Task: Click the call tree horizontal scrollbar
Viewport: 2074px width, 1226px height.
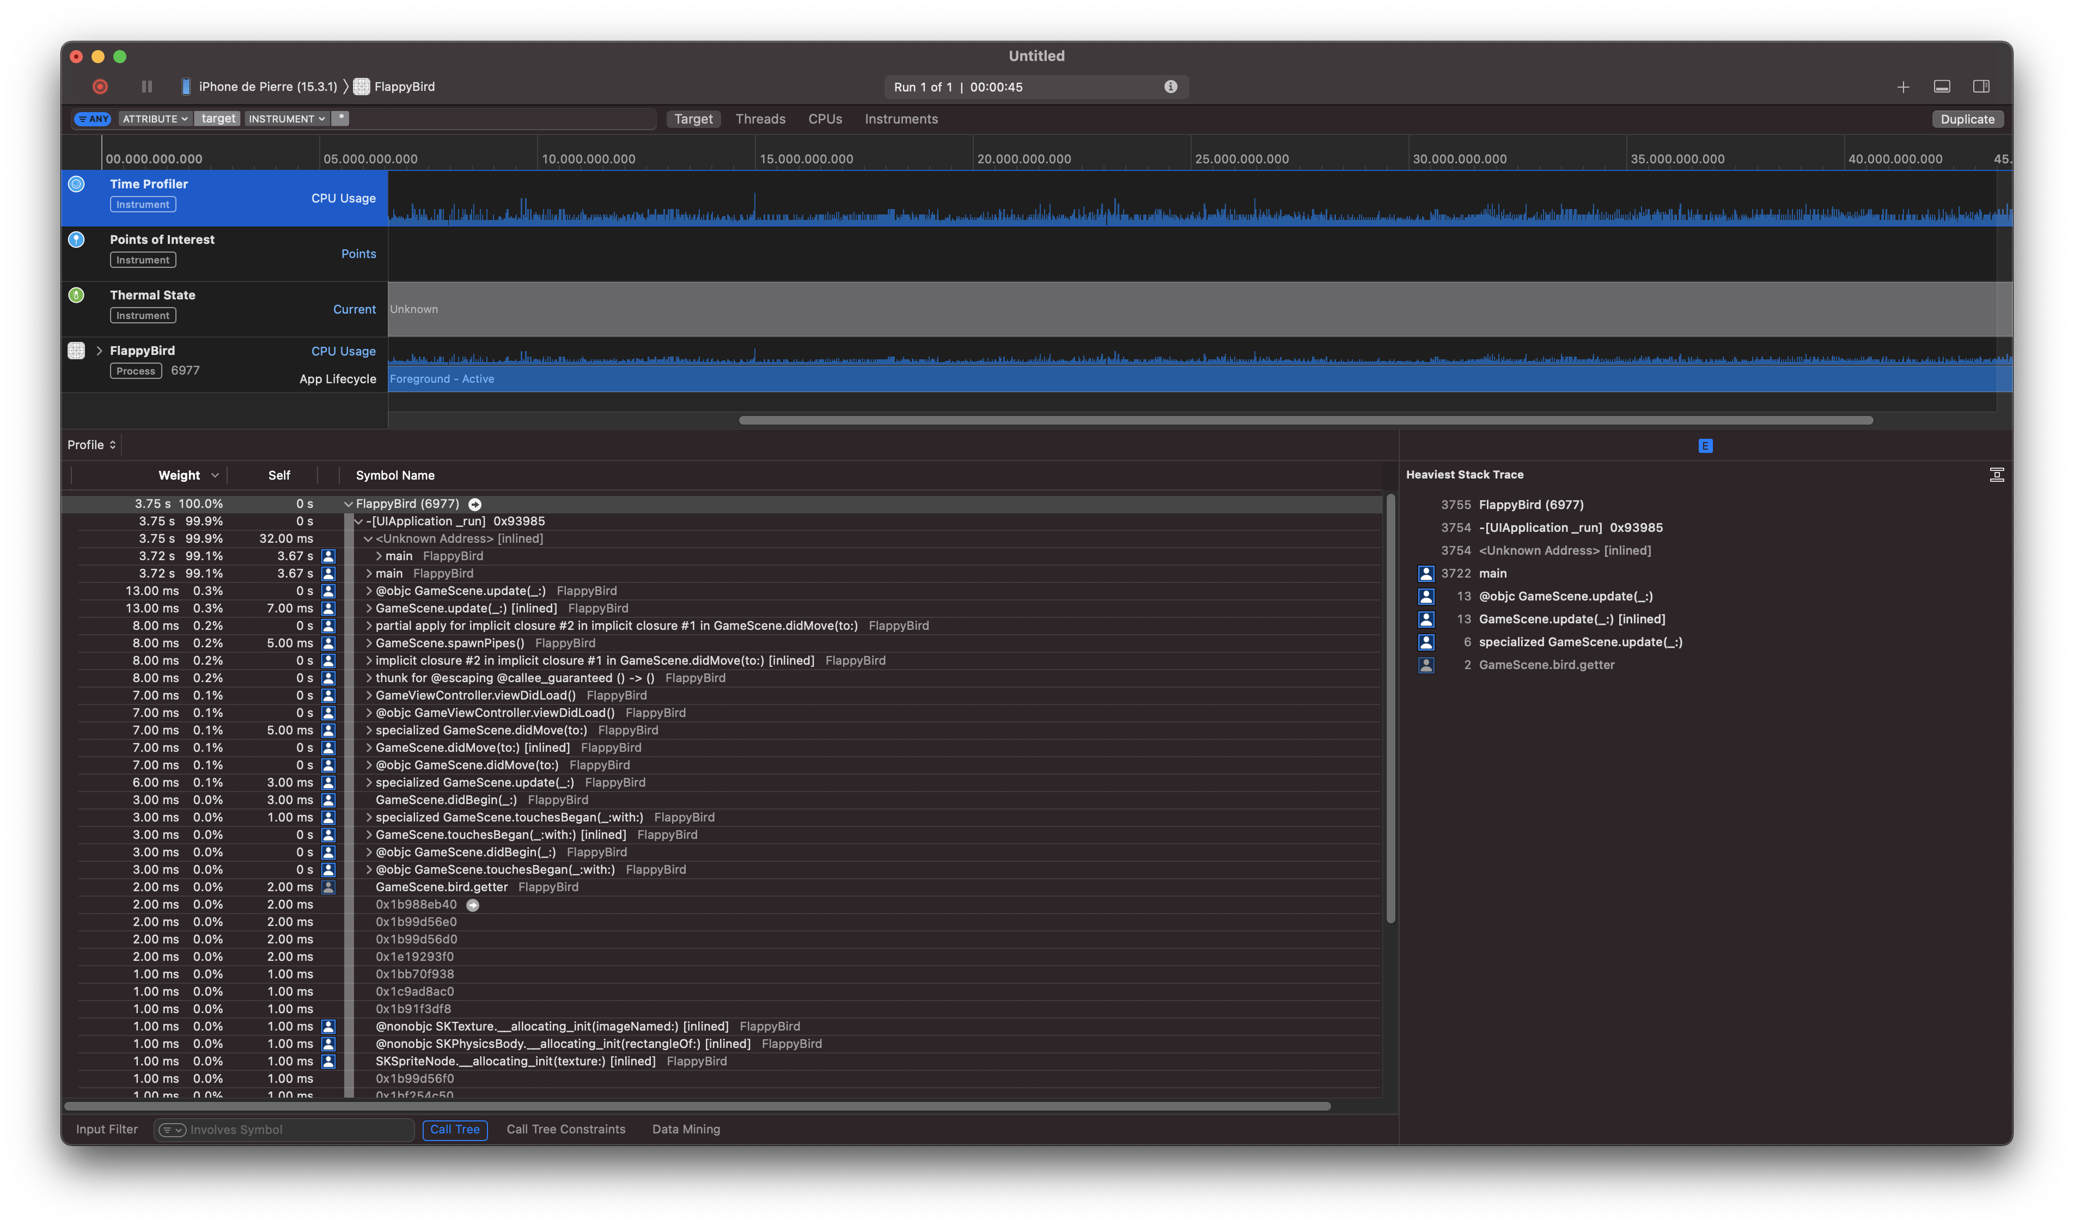Action: 697,1106
